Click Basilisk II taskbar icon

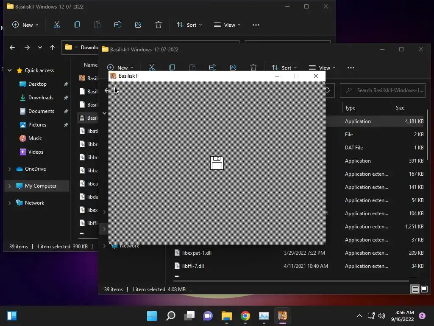click(283, 316)
